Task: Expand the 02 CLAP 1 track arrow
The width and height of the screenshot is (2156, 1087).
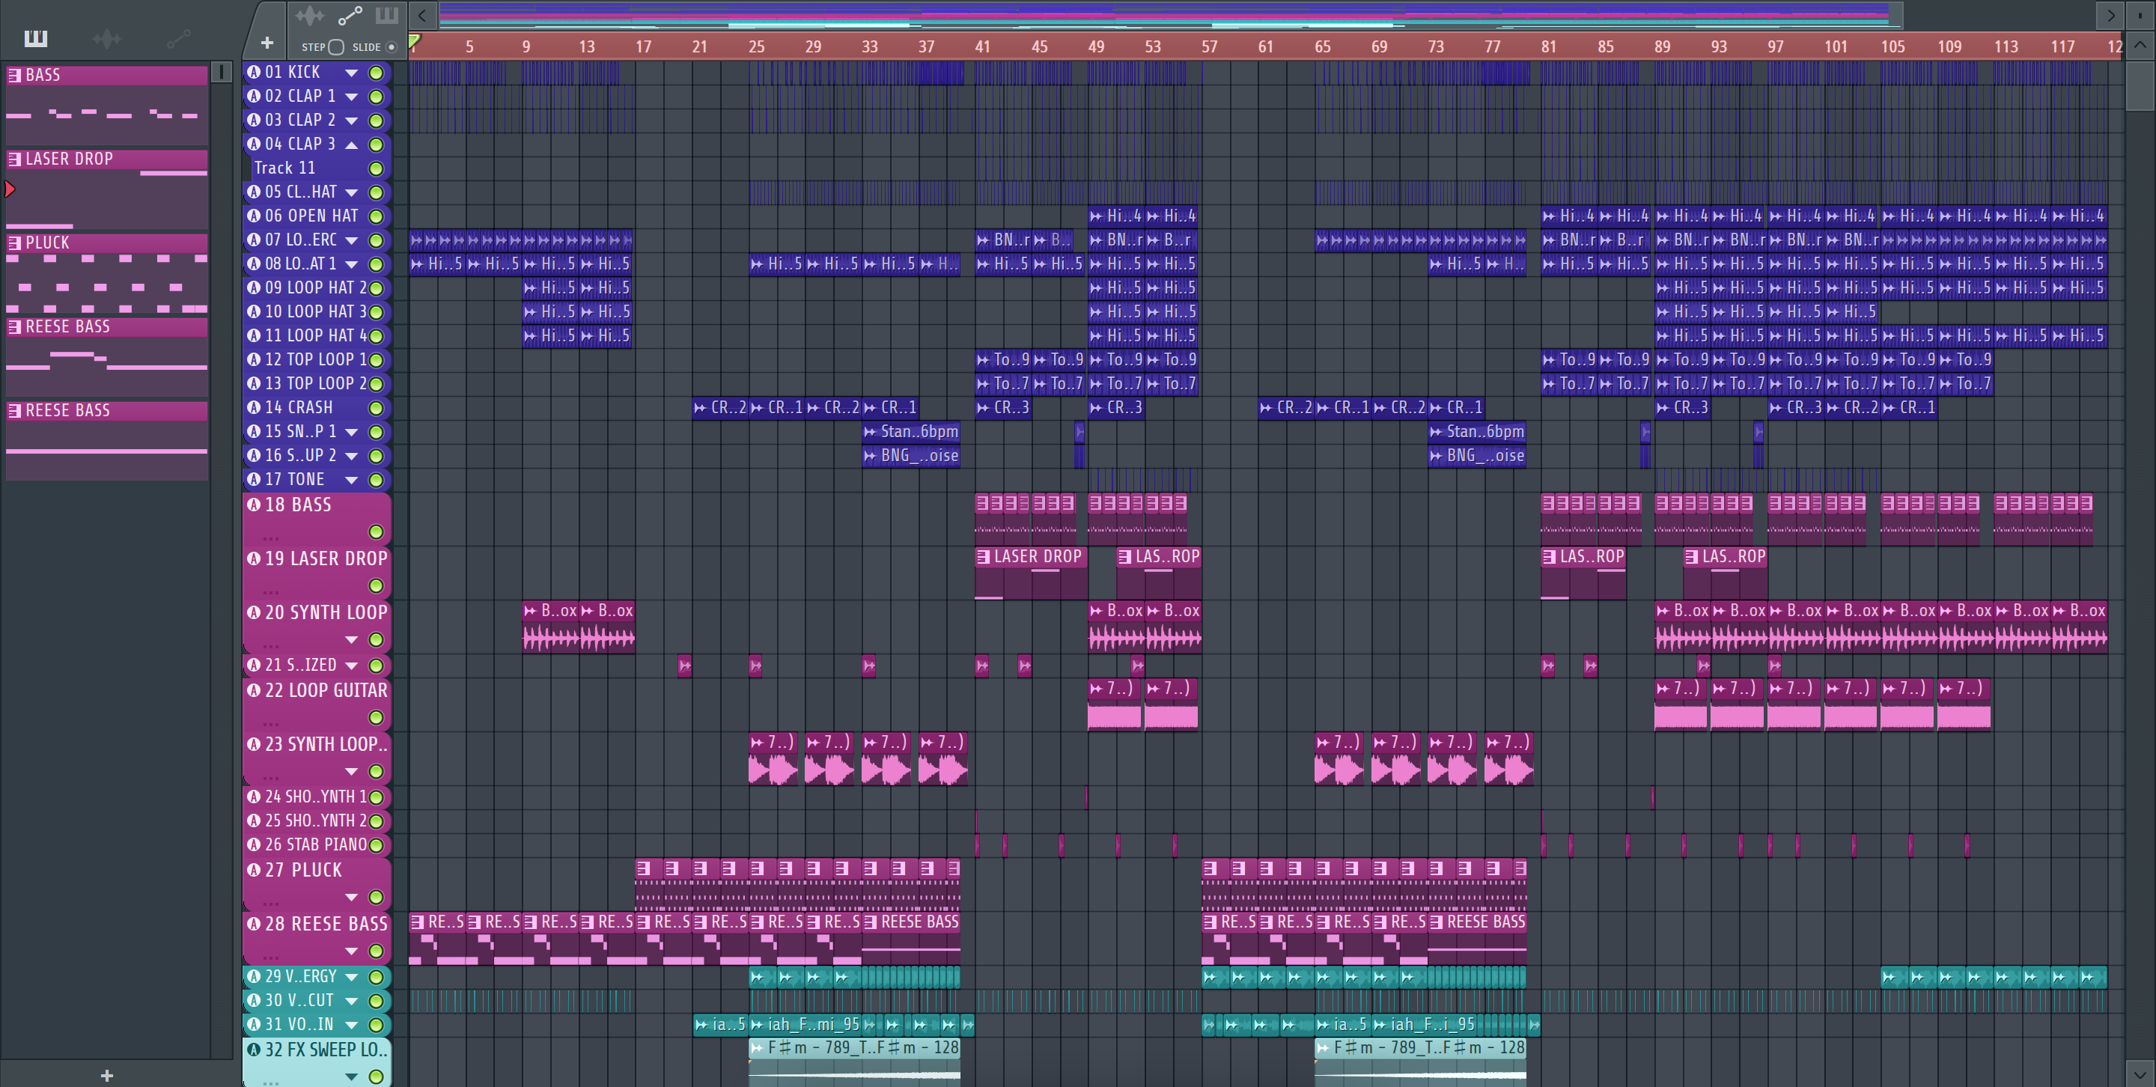Action: pyautogui.click(x=352, y=97)
